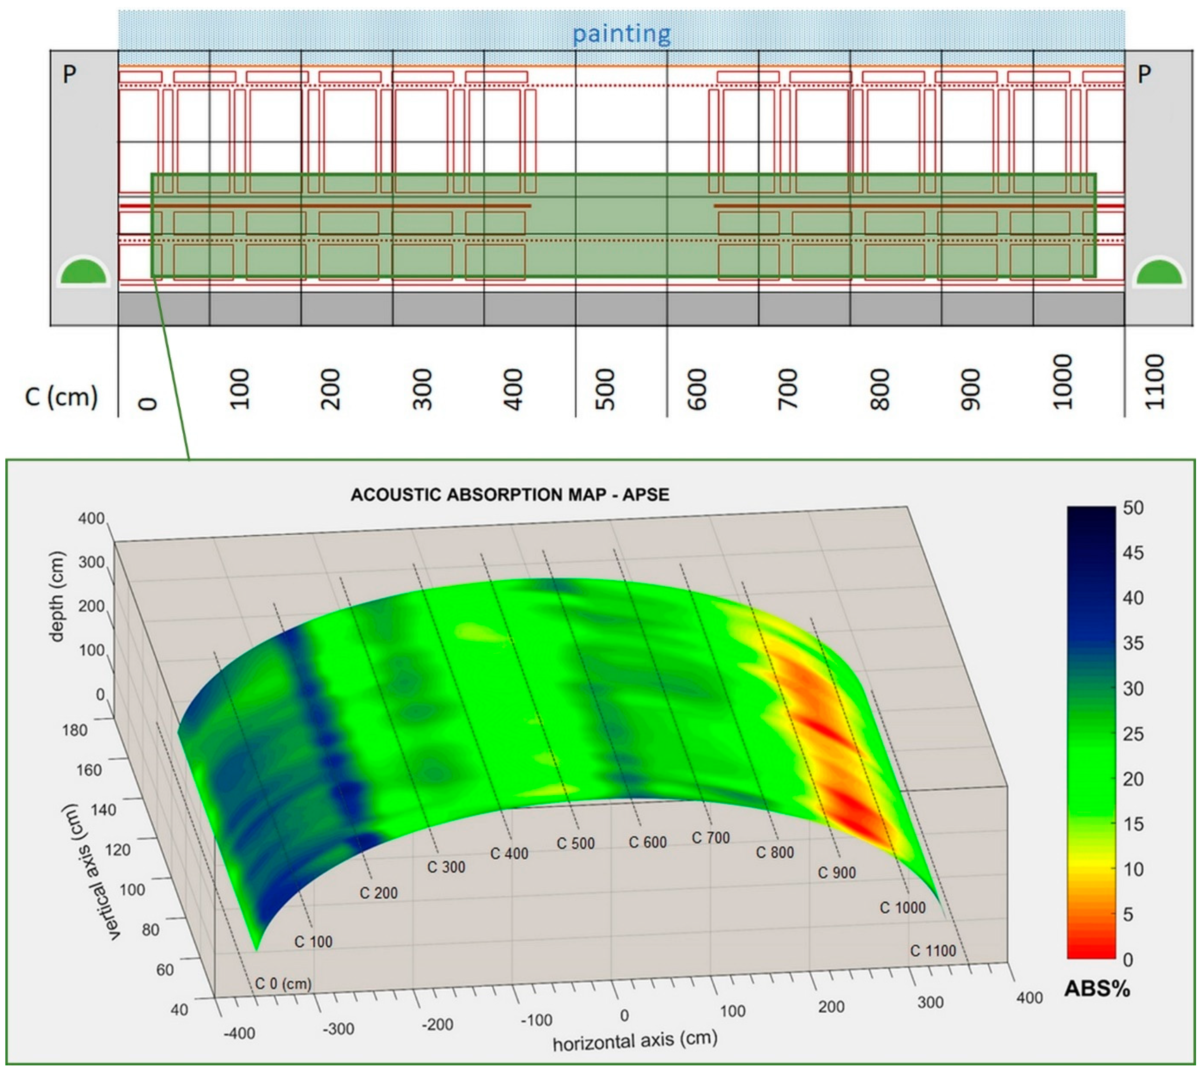Click the red end of the colorbar
1202x1072 pixels.
[x=1091, y=952]
